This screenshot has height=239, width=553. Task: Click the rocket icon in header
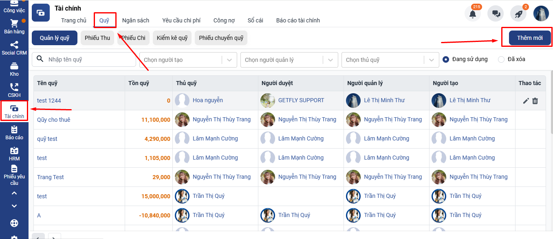point(518,14)
